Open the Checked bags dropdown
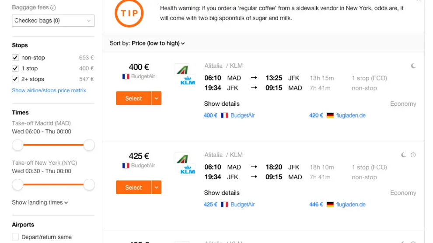This screenshot has height=243, width=433. click(x=53, y=21)
